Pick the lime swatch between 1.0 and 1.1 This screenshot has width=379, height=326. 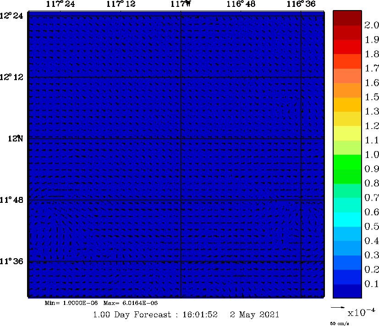[347, 147]
